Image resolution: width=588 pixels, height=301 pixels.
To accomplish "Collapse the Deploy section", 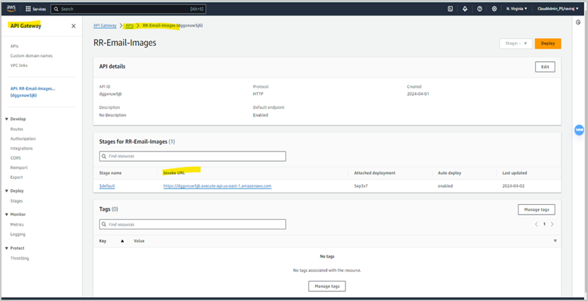I will 6,190.
